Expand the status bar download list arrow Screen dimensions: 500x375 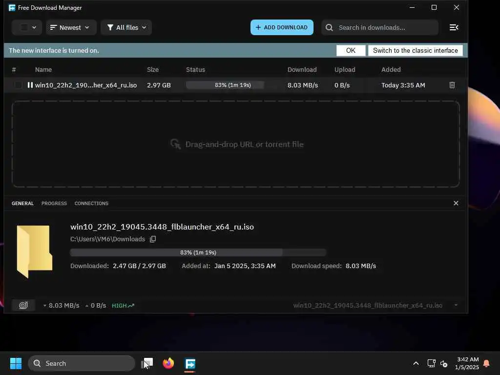coord(456,305)
